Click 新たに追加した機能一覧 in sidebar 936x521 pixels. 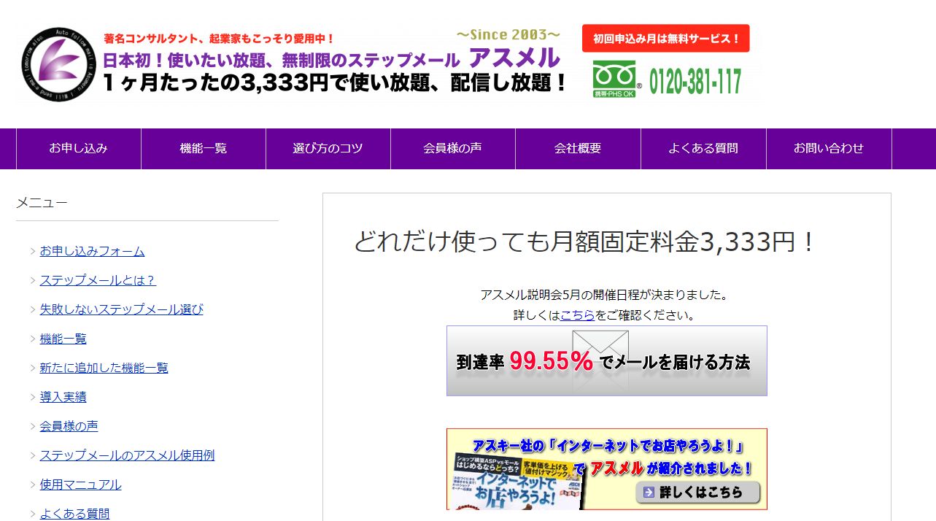click(x=104, y=368)
